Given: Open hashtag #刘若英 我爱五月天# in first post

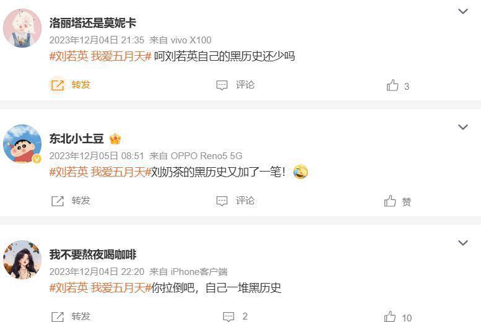Looking at the screenshot, I should (x=100, y=56).
